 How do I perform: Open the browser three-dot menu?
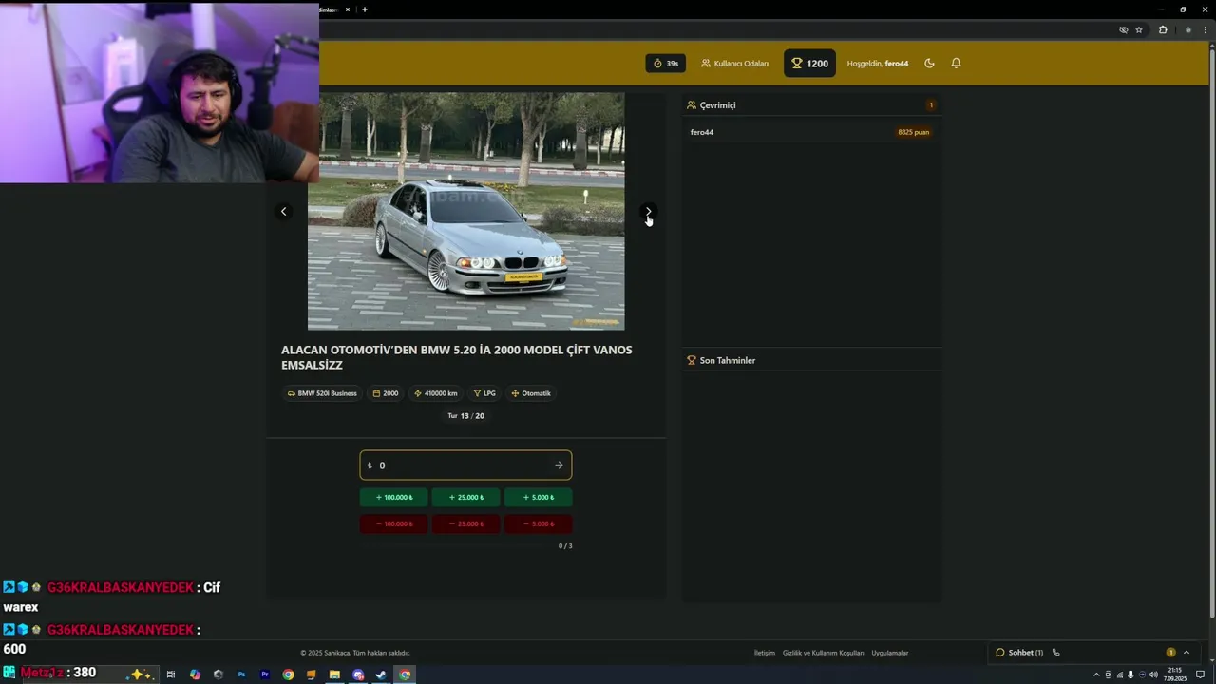(x=1206, y=29)
